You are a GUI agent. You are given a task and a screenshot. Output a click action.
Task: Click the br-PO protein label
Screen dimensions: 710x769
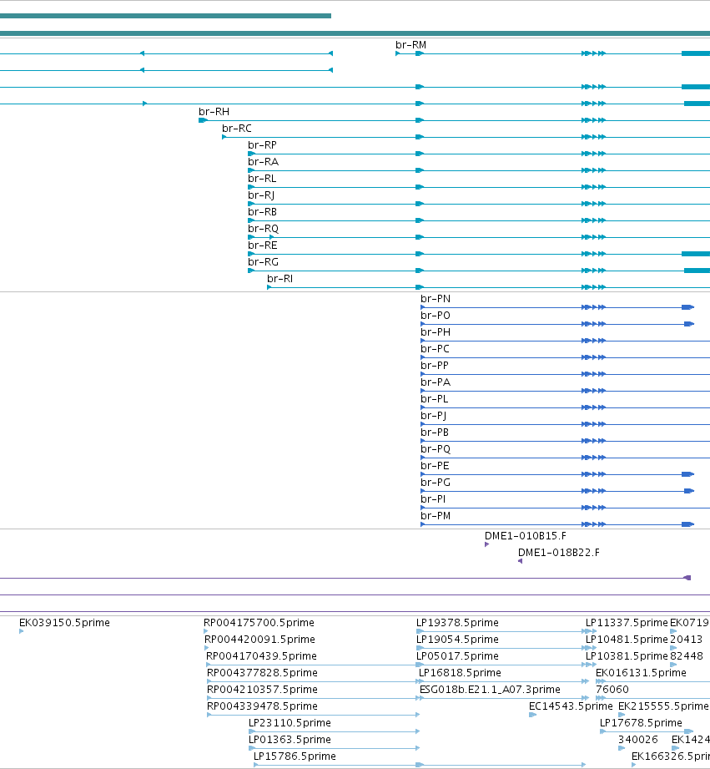click(x=436, y=315)
